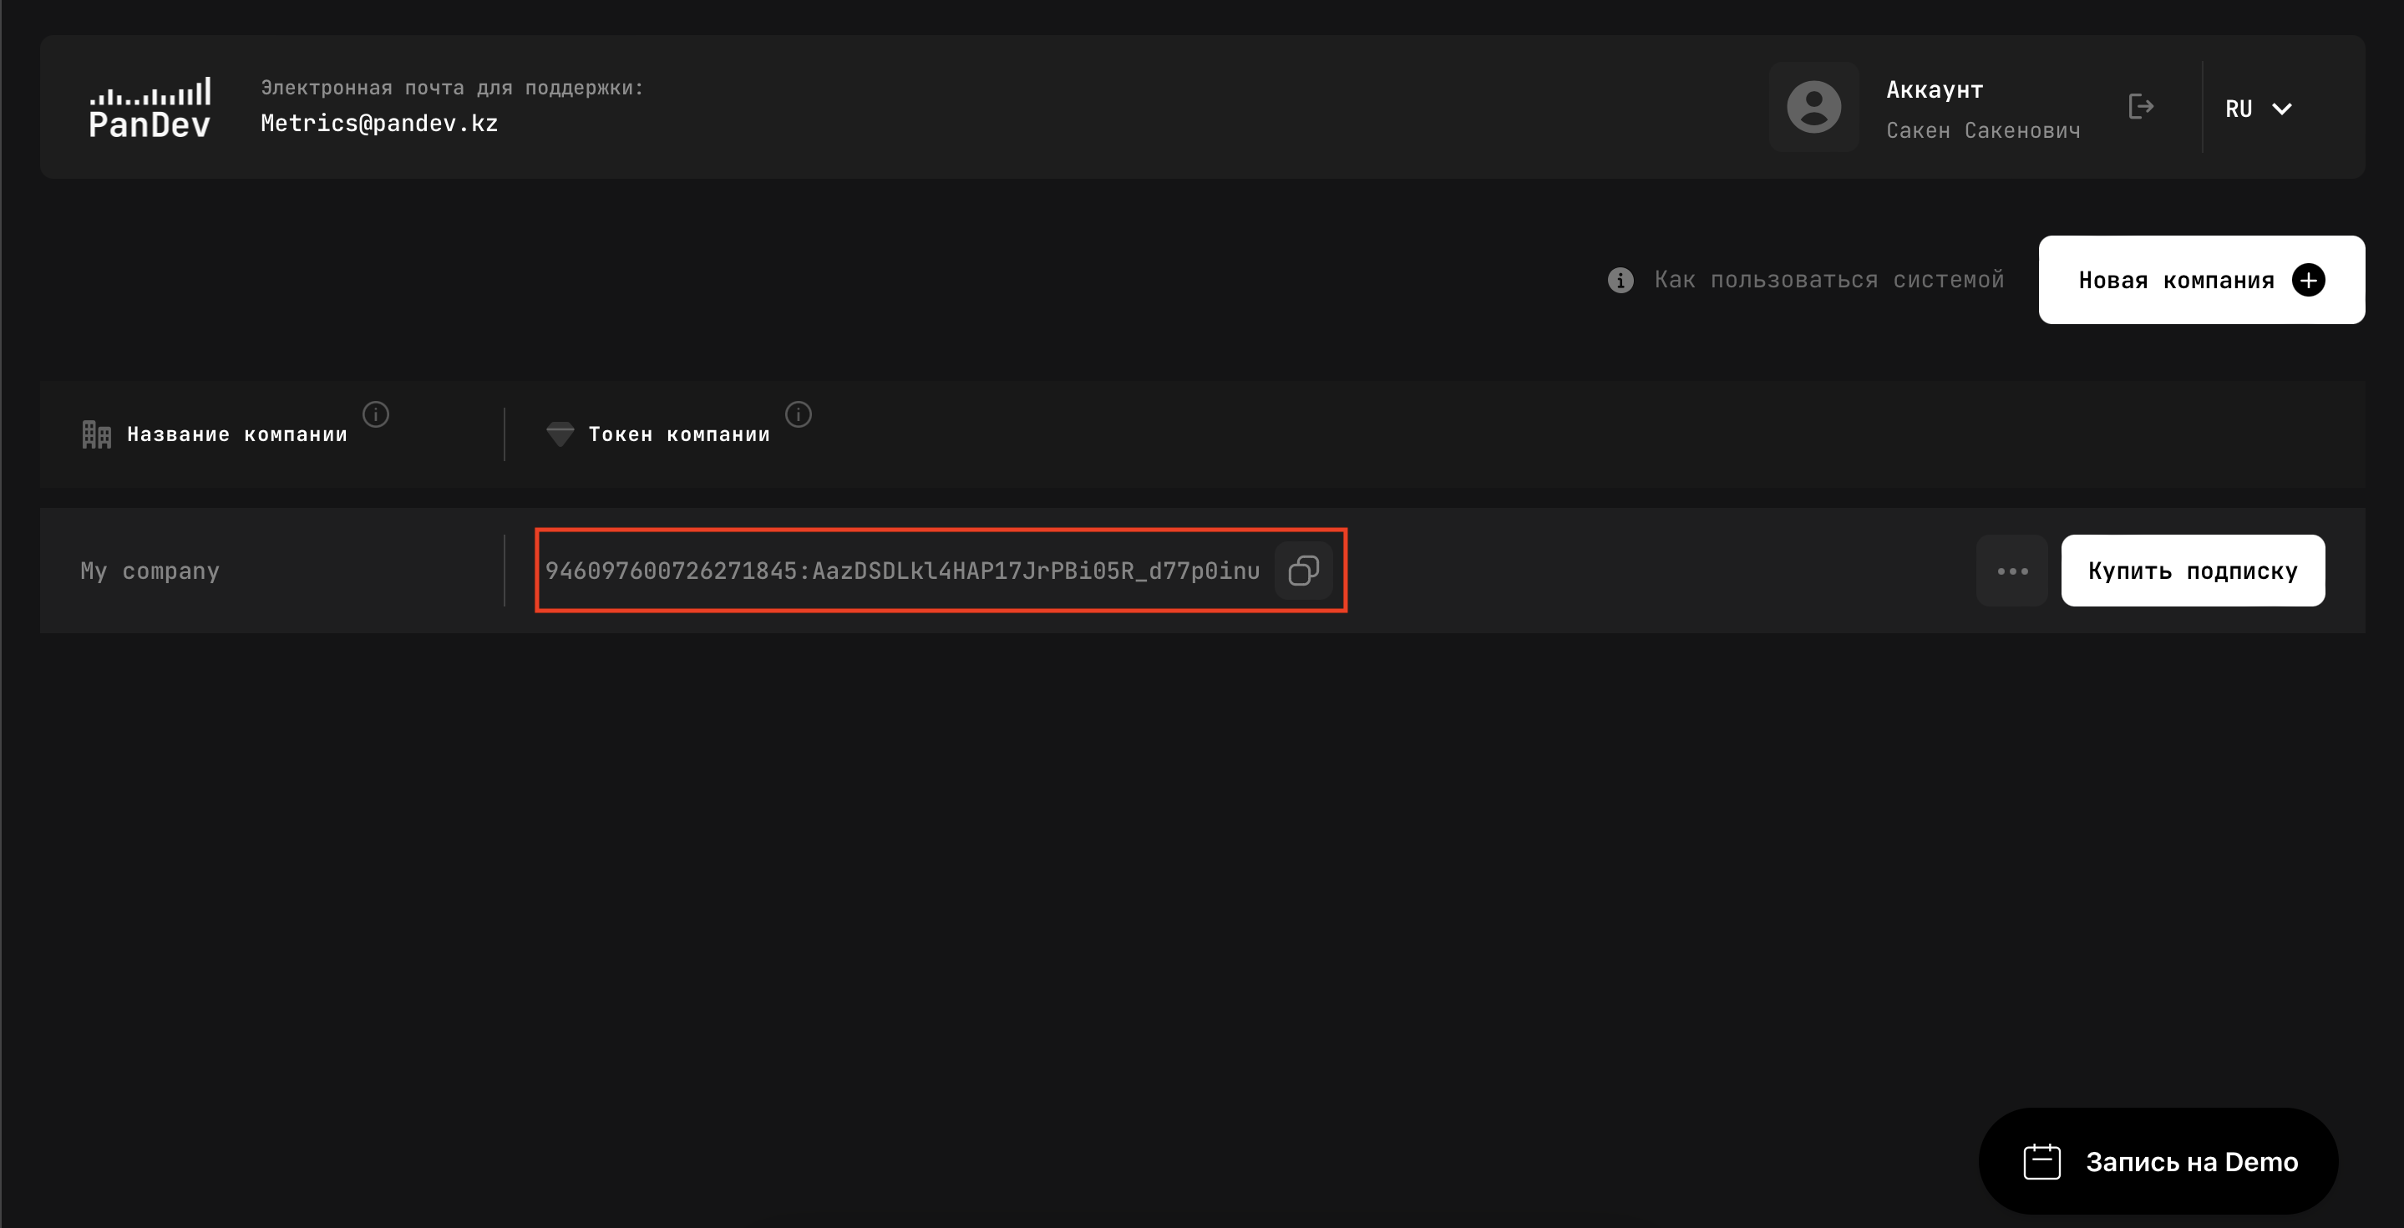Copy the company token using the copy icon
The image size is (2404, 1228).
click(x=1303, y=570)
